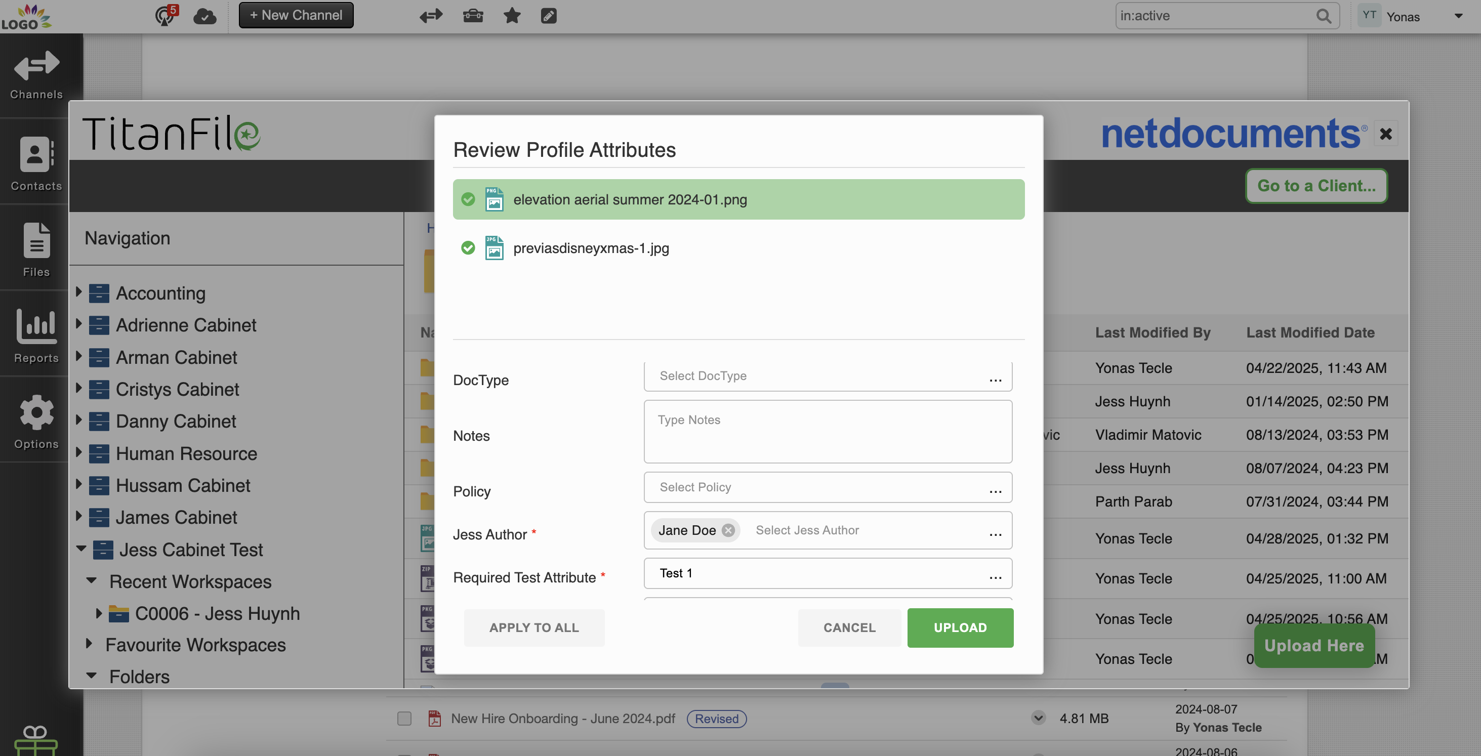
Task: Sort by Last Modified By column
Action: [1152, 332]
